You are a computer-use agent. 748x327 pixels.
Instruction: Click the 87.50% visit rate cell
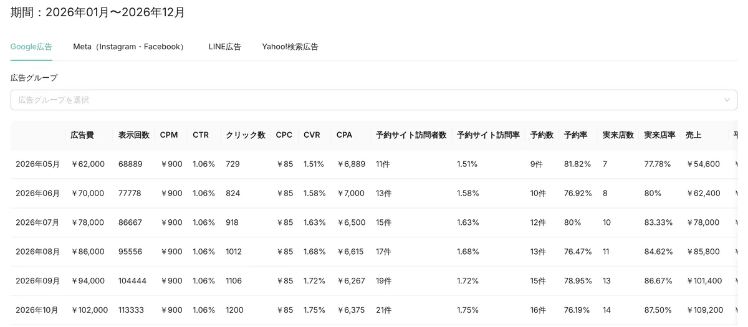click(x=658, y=310)
